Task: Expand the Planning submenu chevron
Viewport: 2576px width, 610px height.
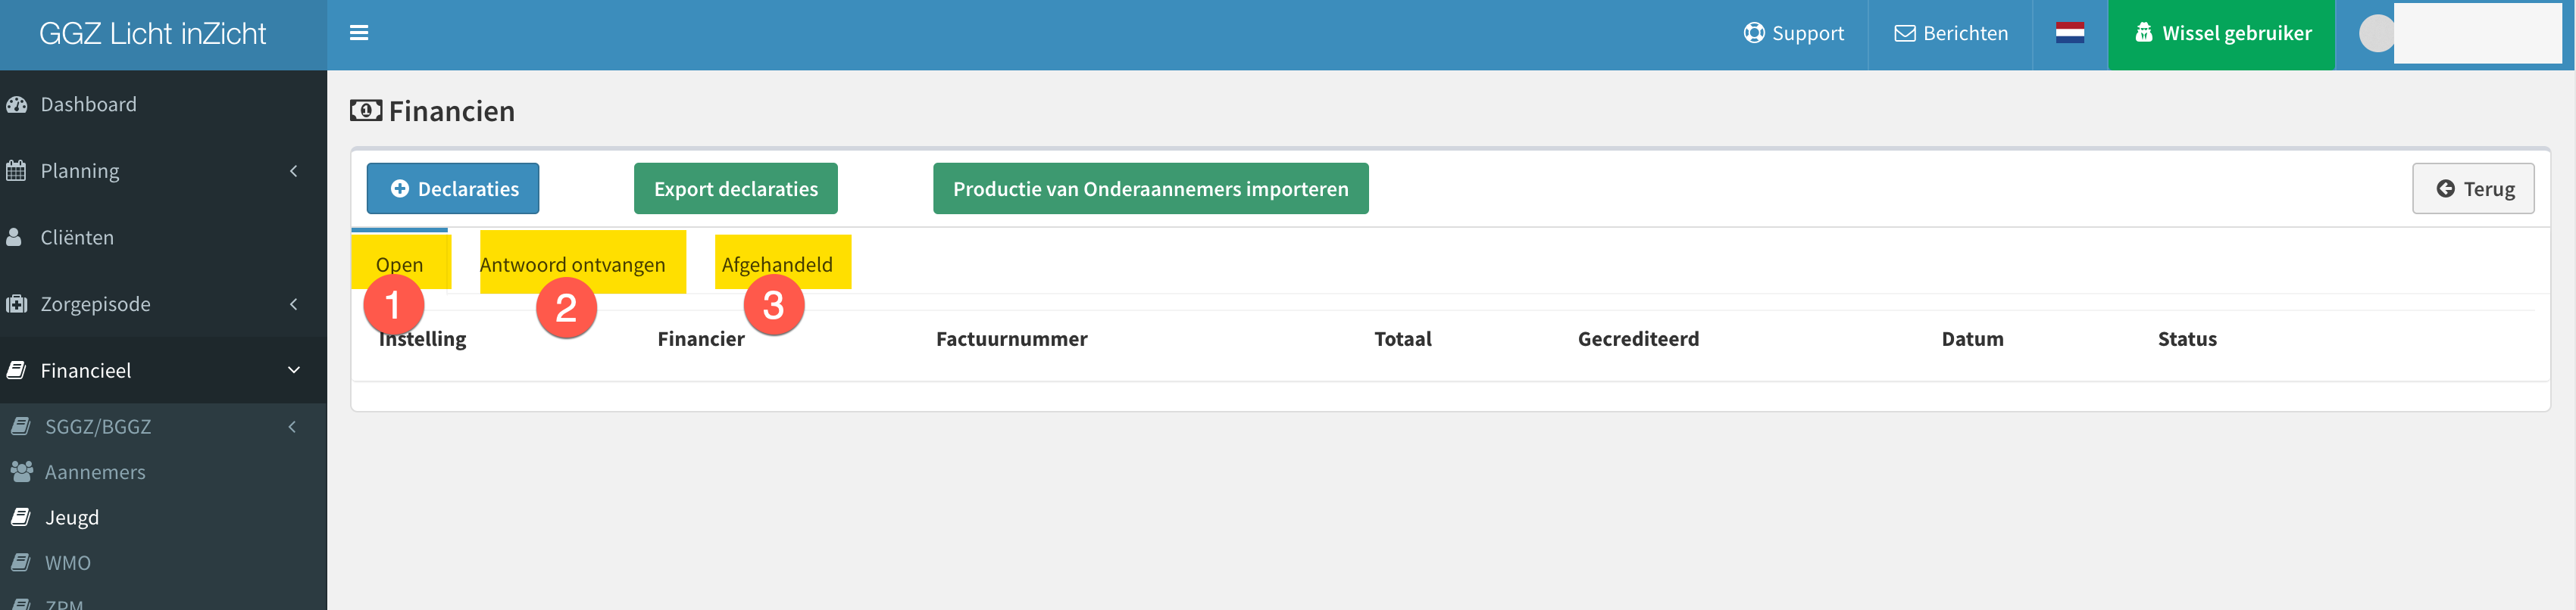Action: tap(294, 171)
